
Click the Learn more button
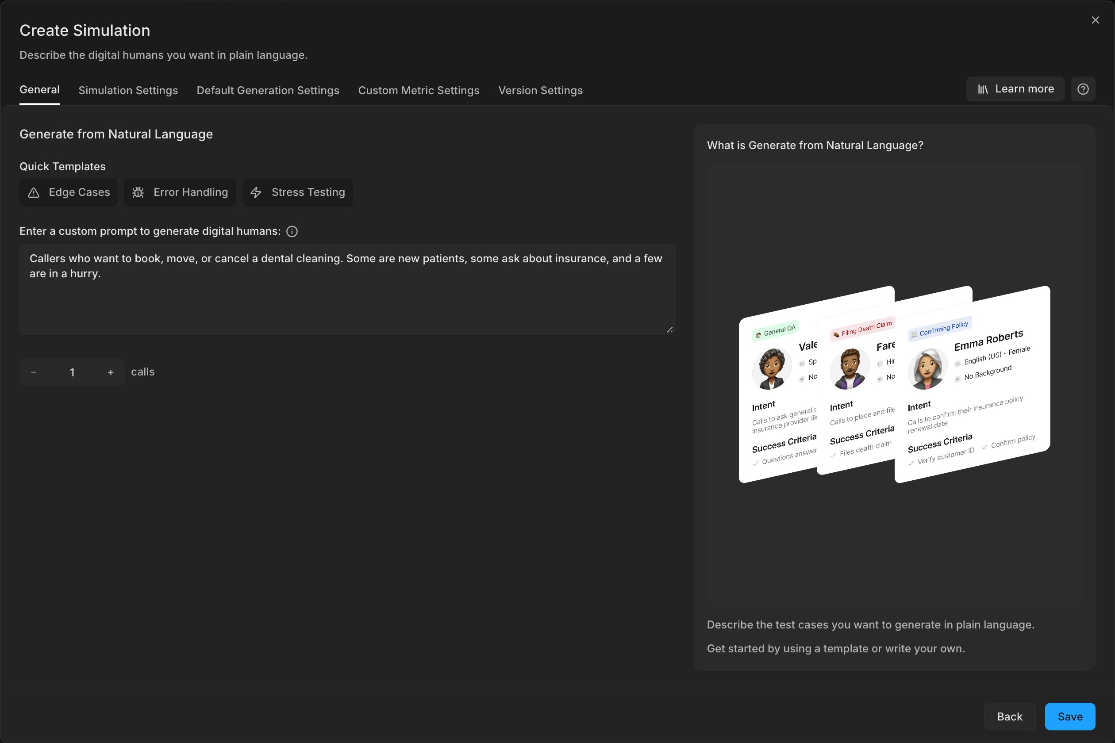point(1015,89)
